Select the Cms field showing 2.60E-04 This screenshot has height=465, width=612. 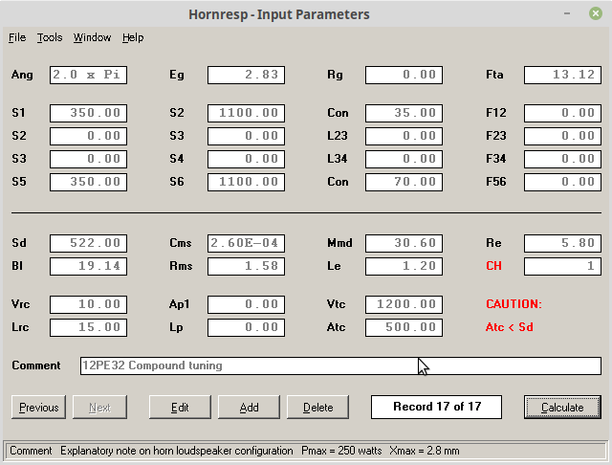(x=247, y=243)
